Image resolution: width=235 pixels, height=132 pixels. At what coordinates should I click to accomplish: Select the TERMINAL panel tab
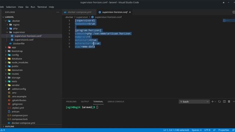coord(98,102)
